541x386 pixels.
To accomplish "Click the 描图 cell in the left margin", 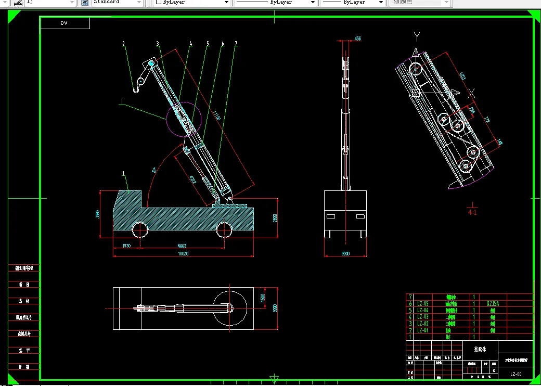I will [24, 285].
